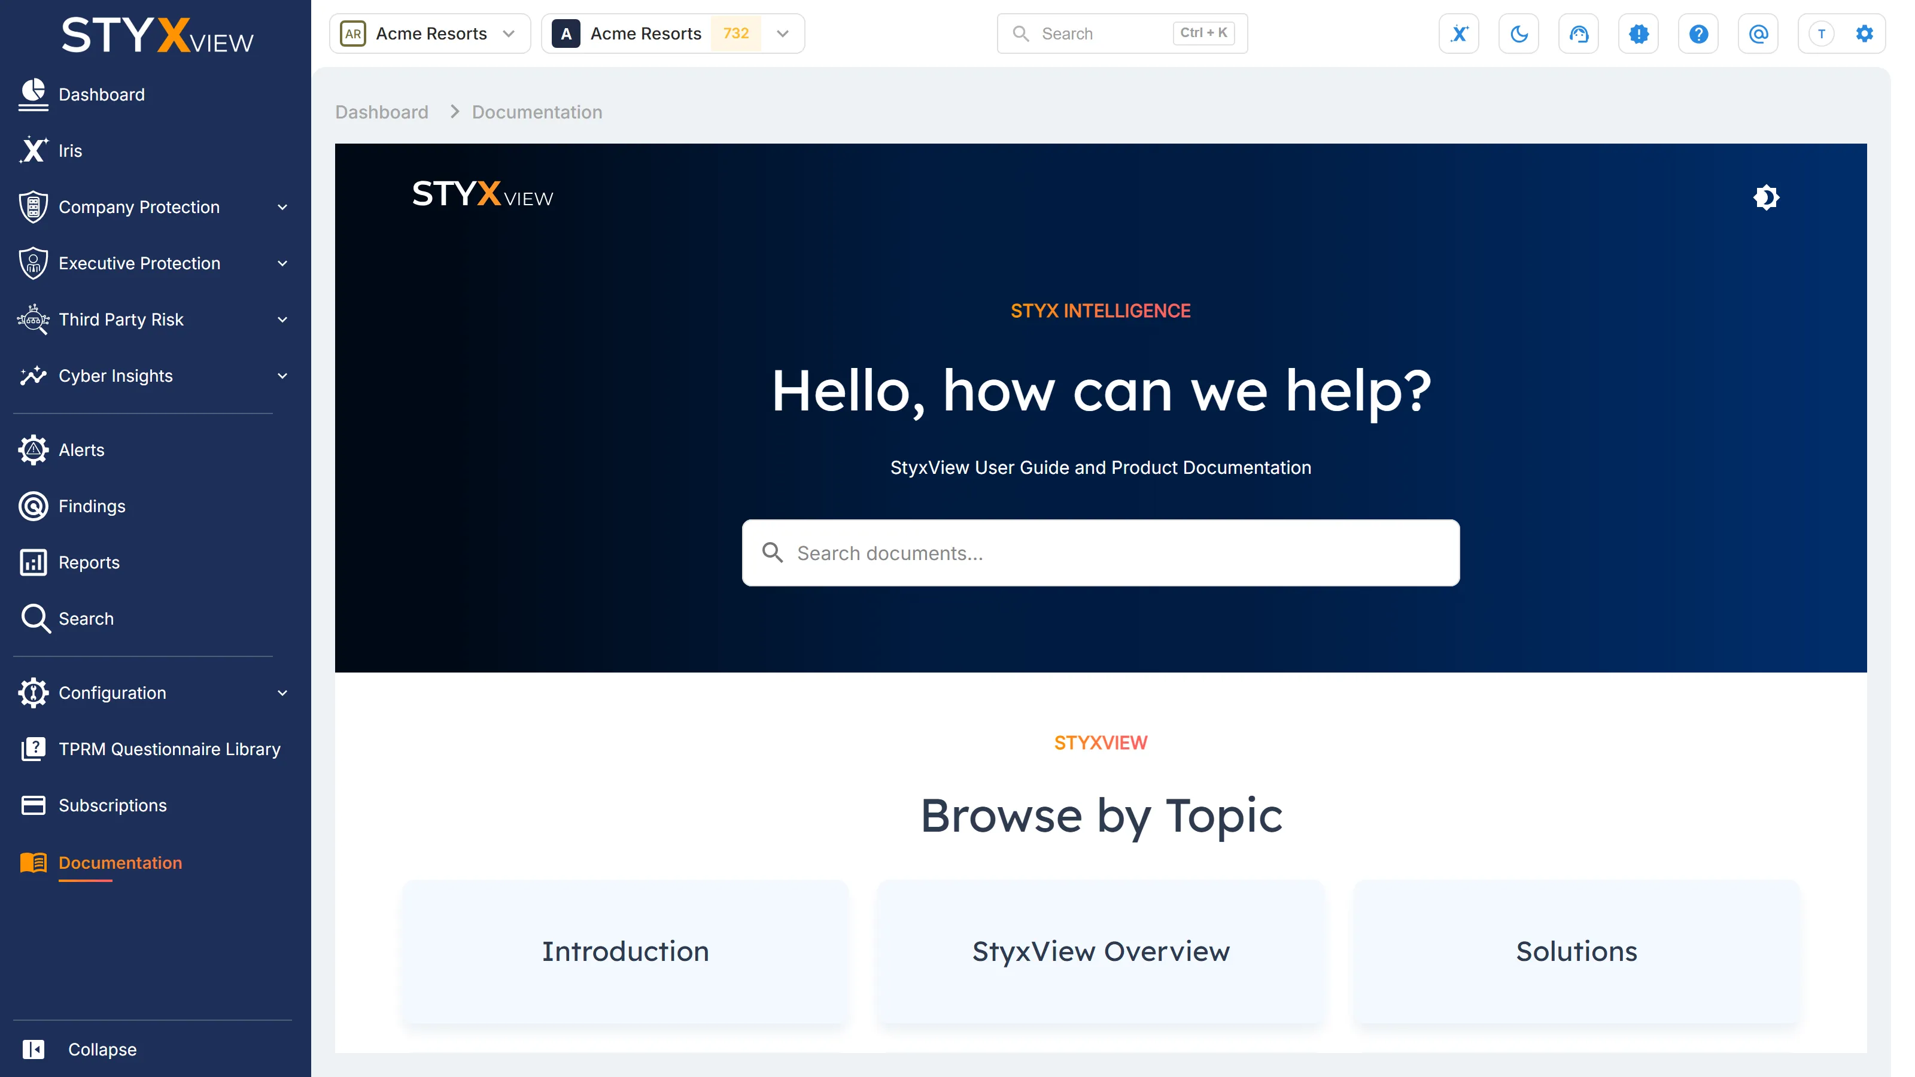Open the Acme Resorts 732 company dropdown
The image size is (1915, 1077).
(x=673, y=34)
